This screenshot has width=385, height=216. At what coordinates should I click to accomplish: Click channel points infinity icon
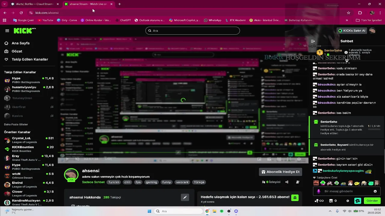[319, 201]
